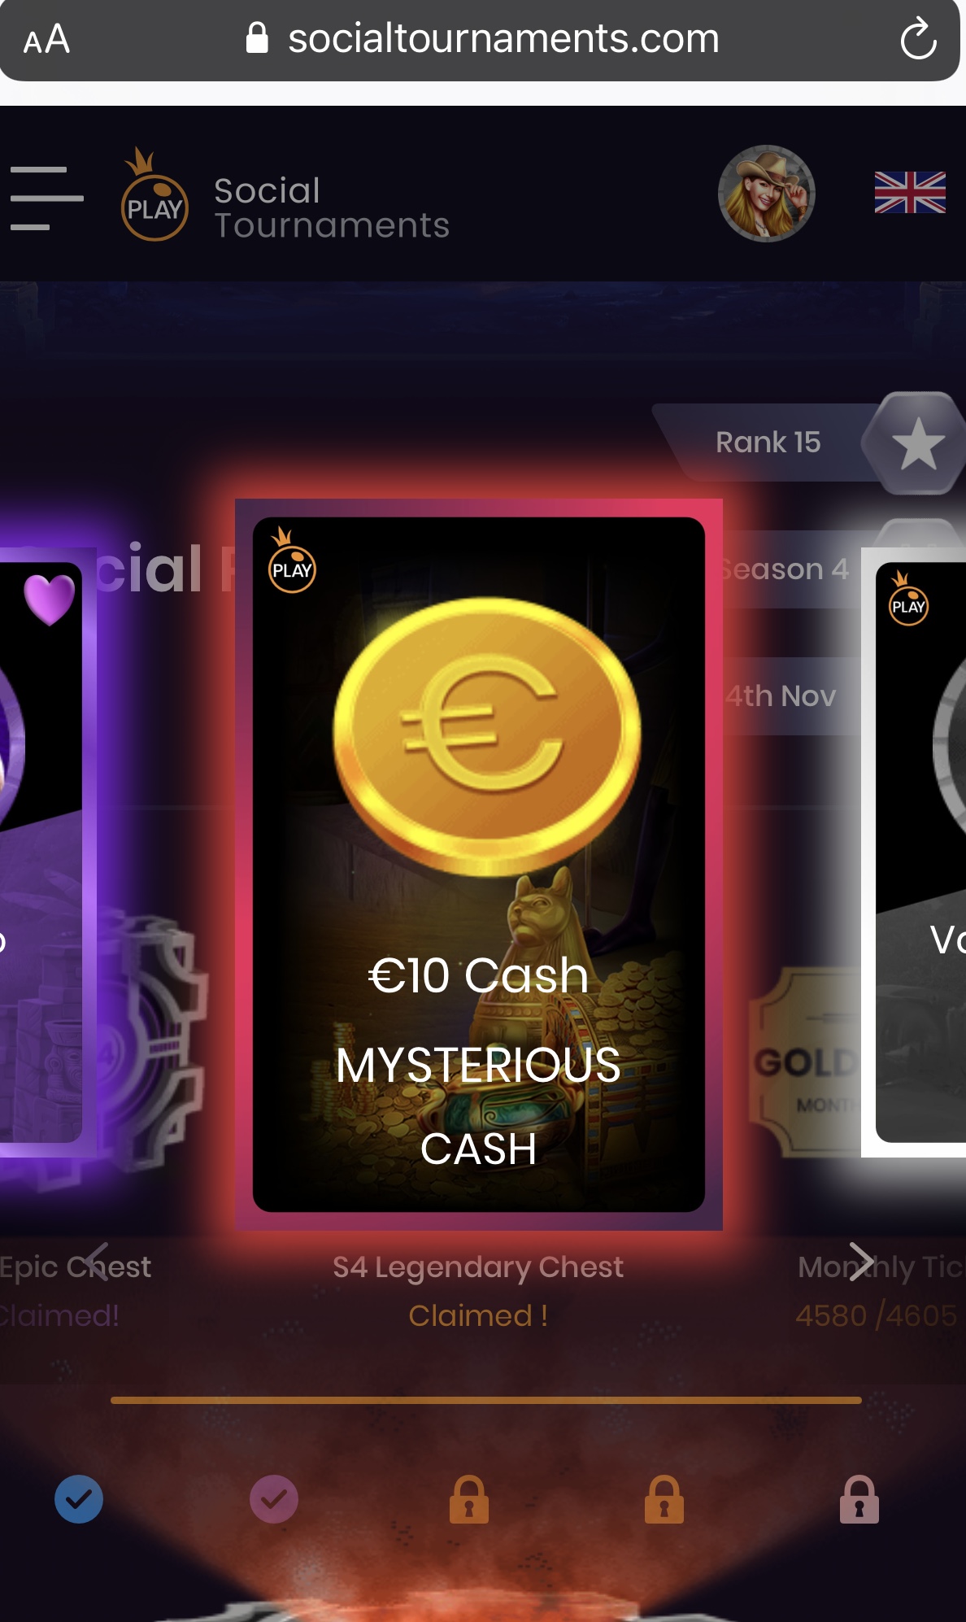The height and width of the screenshot is (1622, 966).
Task: Open Safari text size AA menu
Action: click(x=46, y=39)
